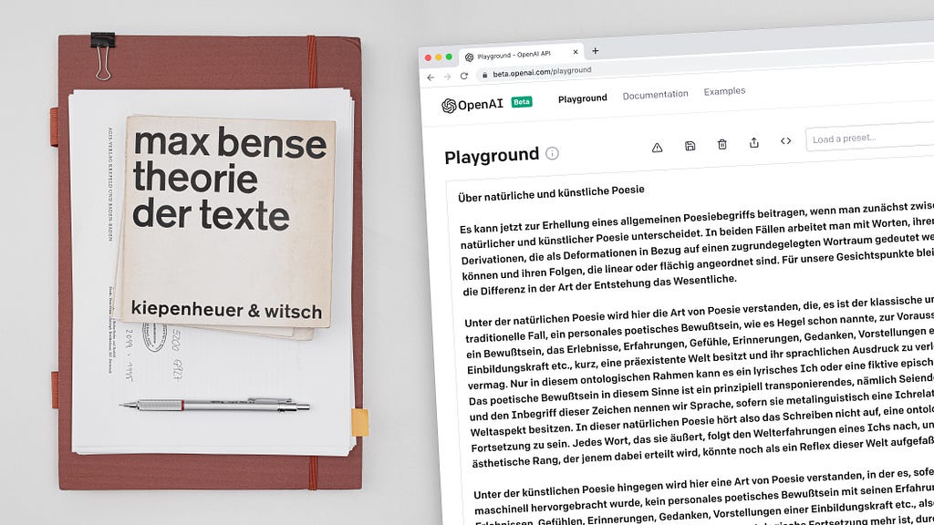The image size is (934, 525).
Task: Click the share upload icon
Action: 754,142
